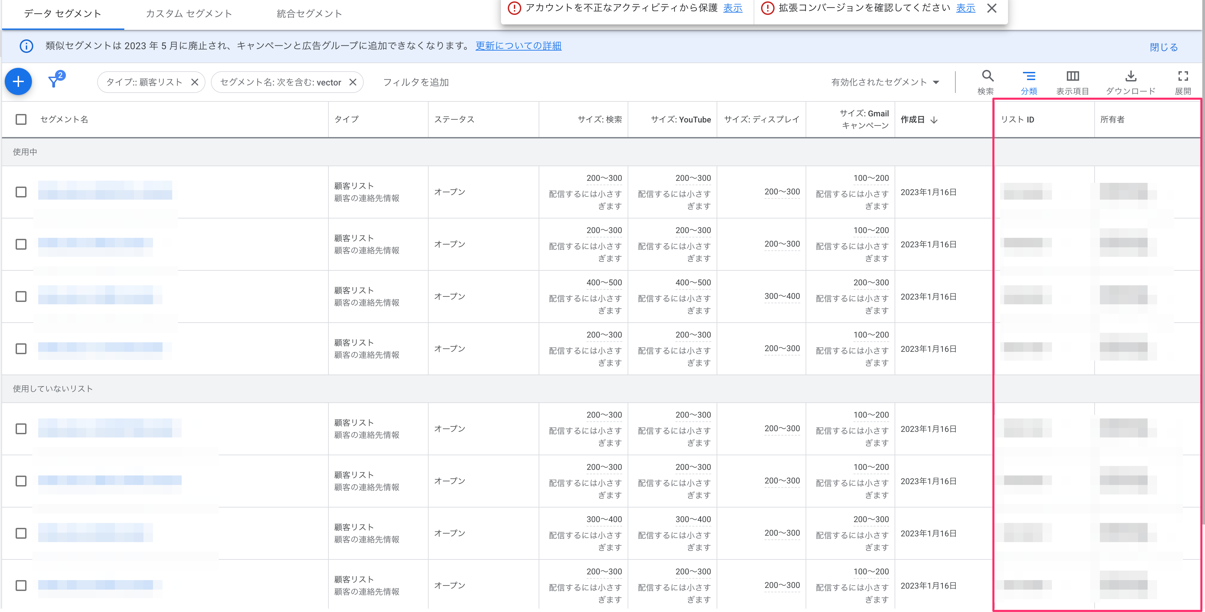
Task: Check the first row under 使用していないリスト
Action: 21,429
